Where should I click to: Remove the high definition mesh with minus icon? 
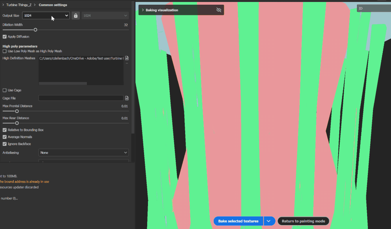126,63
